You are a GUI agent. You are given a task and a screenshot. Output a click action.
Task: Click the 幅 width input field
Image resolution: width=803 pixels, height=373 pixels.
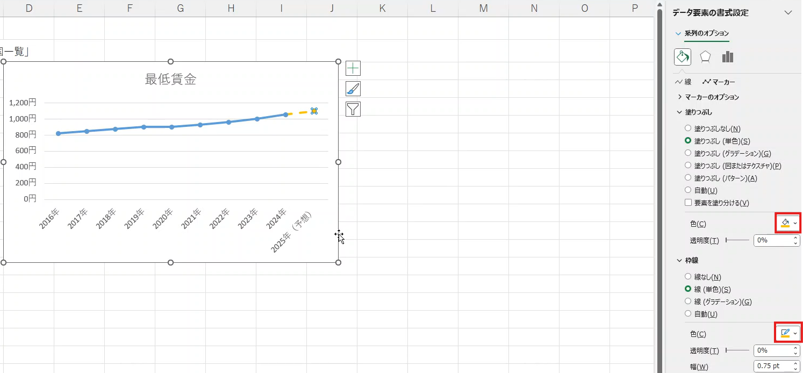[772, 366]
